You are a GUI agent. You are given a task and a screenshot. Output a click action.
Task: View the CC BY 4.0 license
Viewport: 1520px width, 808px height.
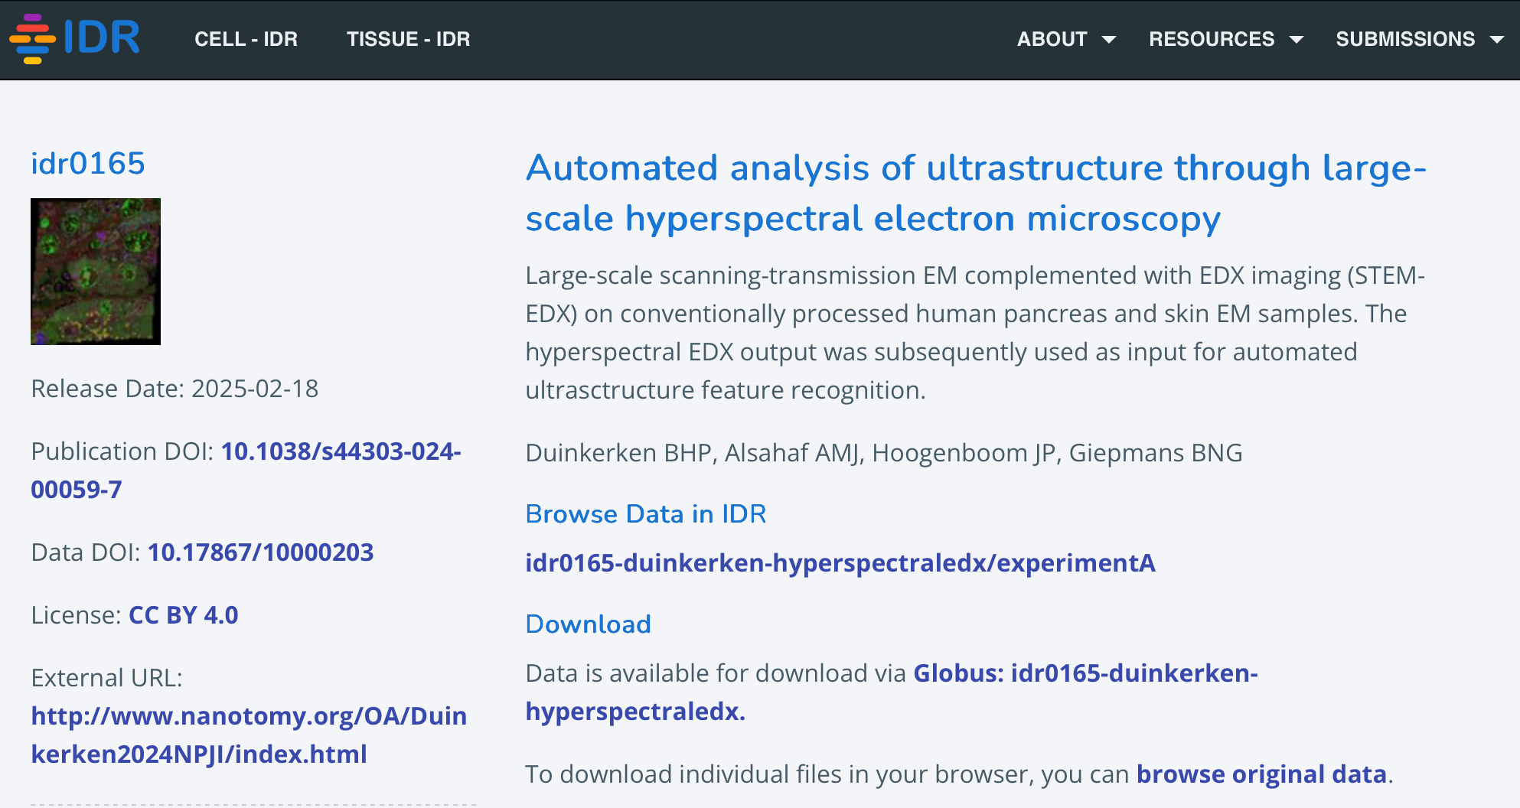[184, 615]
